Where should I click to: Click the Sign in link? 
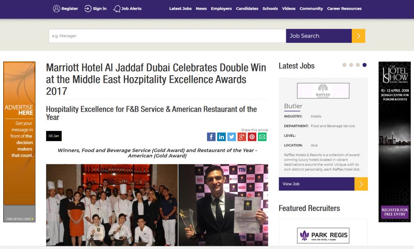coord(99,9)
